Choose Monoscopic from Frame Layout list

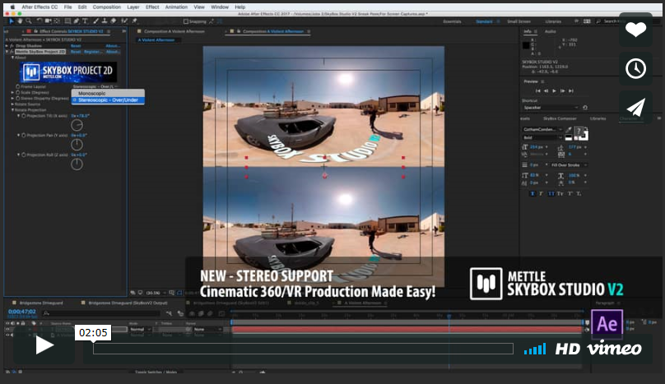click(108, 93)
